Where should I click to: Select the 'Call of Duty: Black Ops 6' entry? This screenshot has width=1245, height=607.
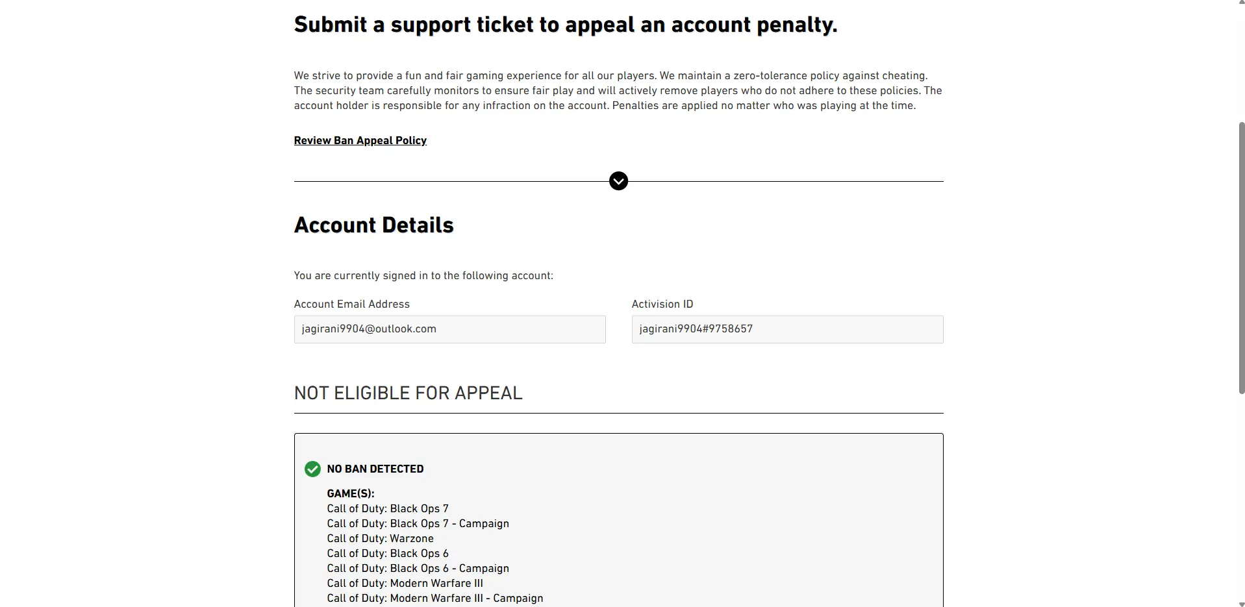388,553
